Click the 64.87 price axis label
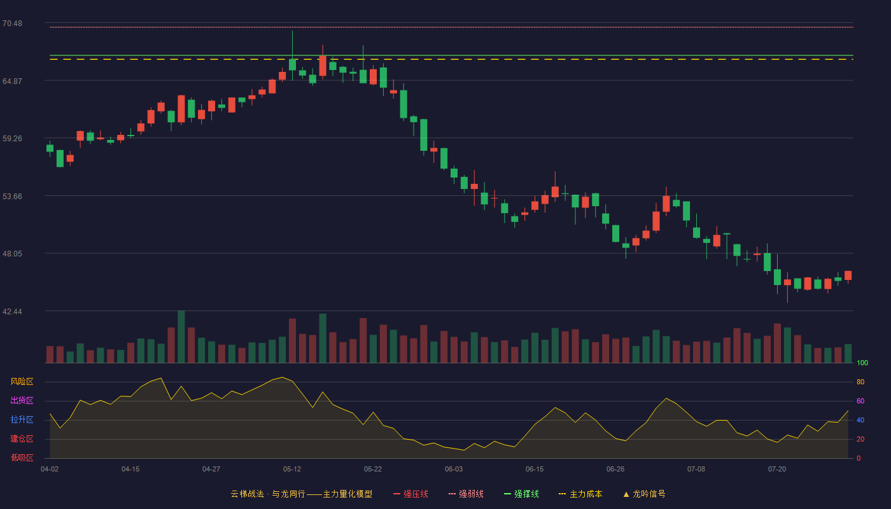This screenshot has height=509, width=891. [x=12, y=81]
